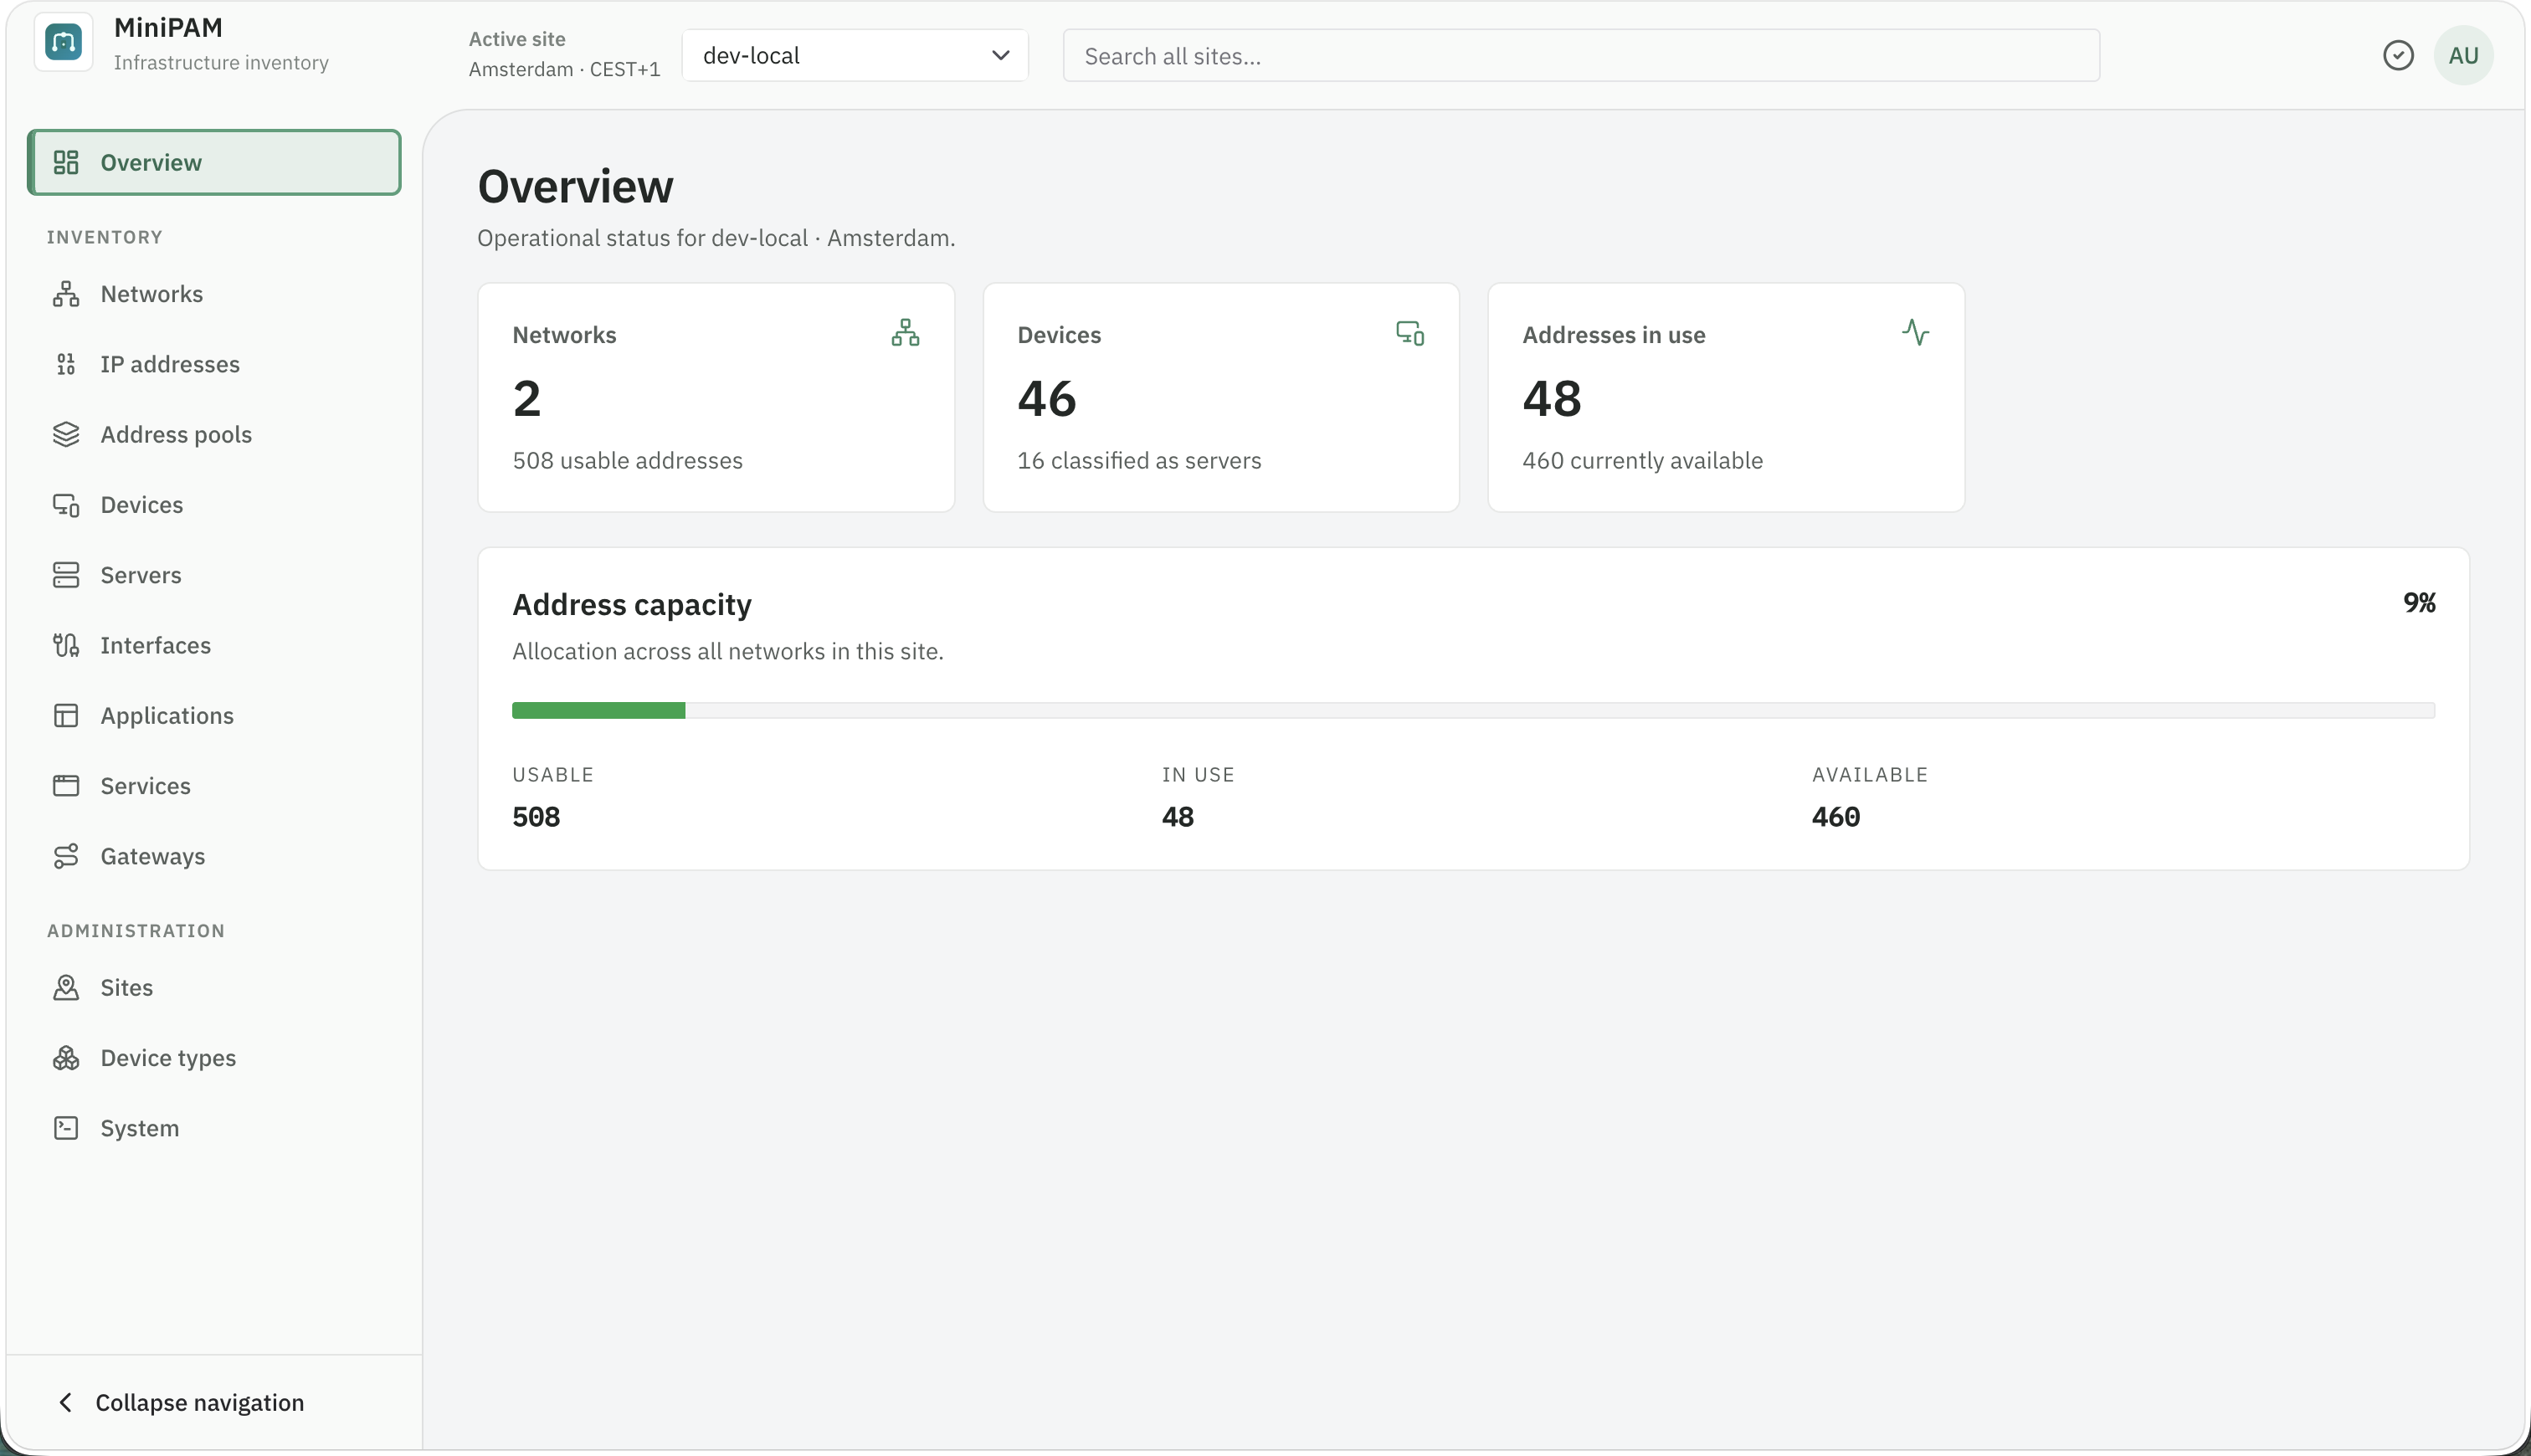
Task: Click the Applications layout icon
Action: tap(66, 716)
